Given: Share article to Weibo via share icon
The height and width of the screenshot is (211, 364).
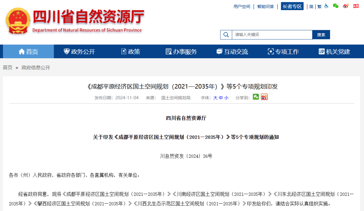Looking at the screenshot, I should (x=264, y=97).
